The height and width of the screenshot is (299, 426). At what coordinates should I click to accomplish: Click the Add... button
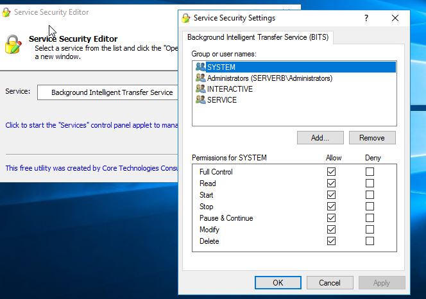(x=320, y=138)
